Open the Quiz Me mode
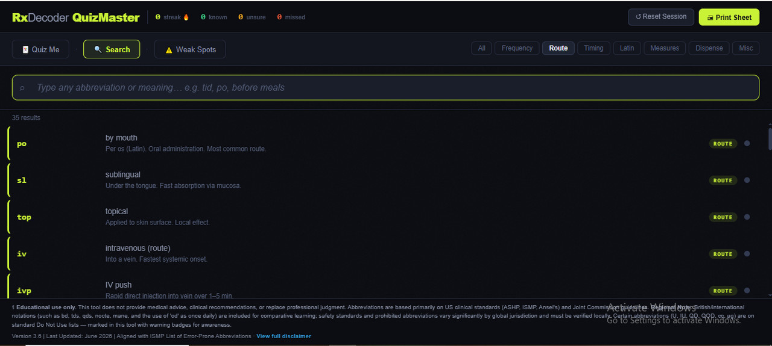772x346 pixels. point(40,49)
